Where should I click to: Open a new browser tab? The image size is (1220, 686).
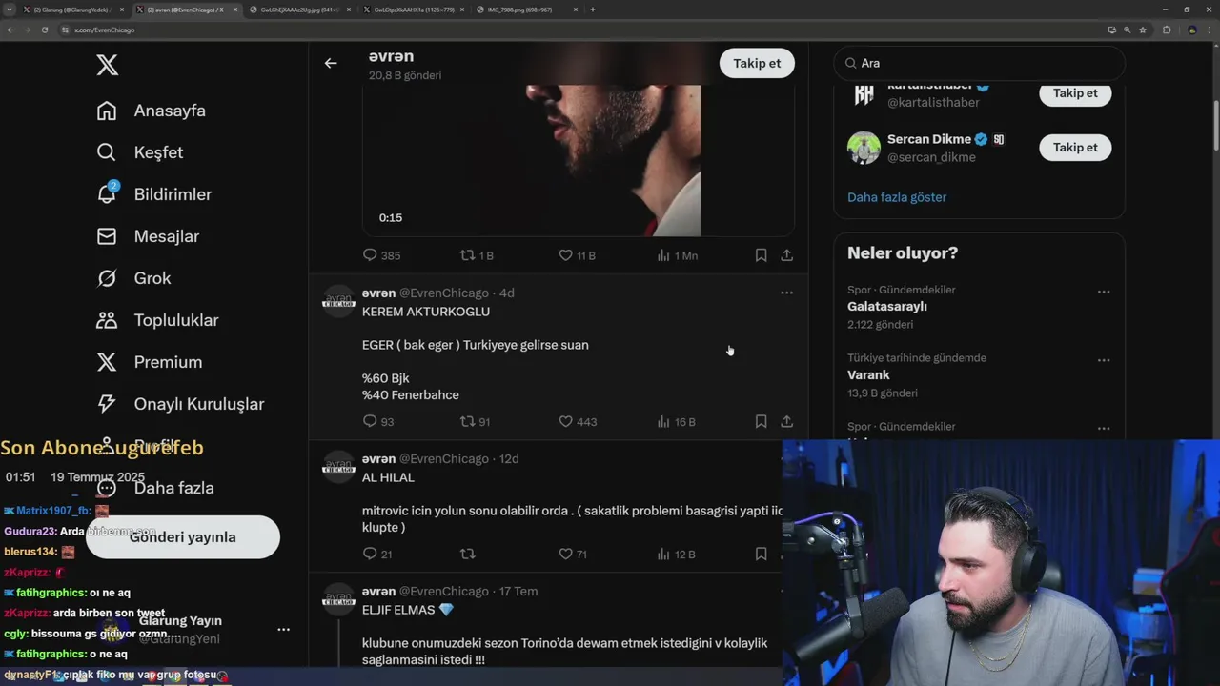[593, 10]
